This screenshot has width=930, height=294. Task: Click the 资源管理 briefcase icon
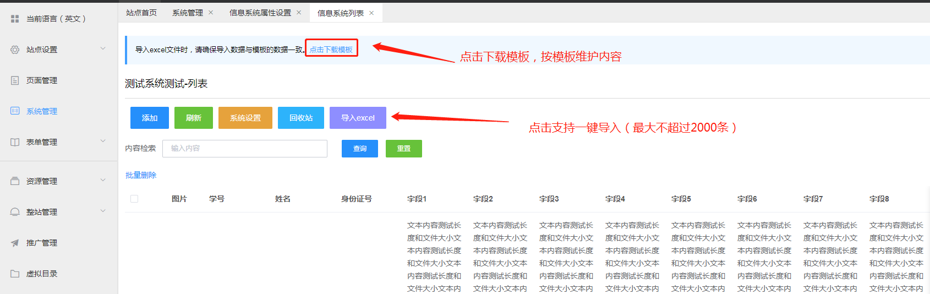point(15,181)
